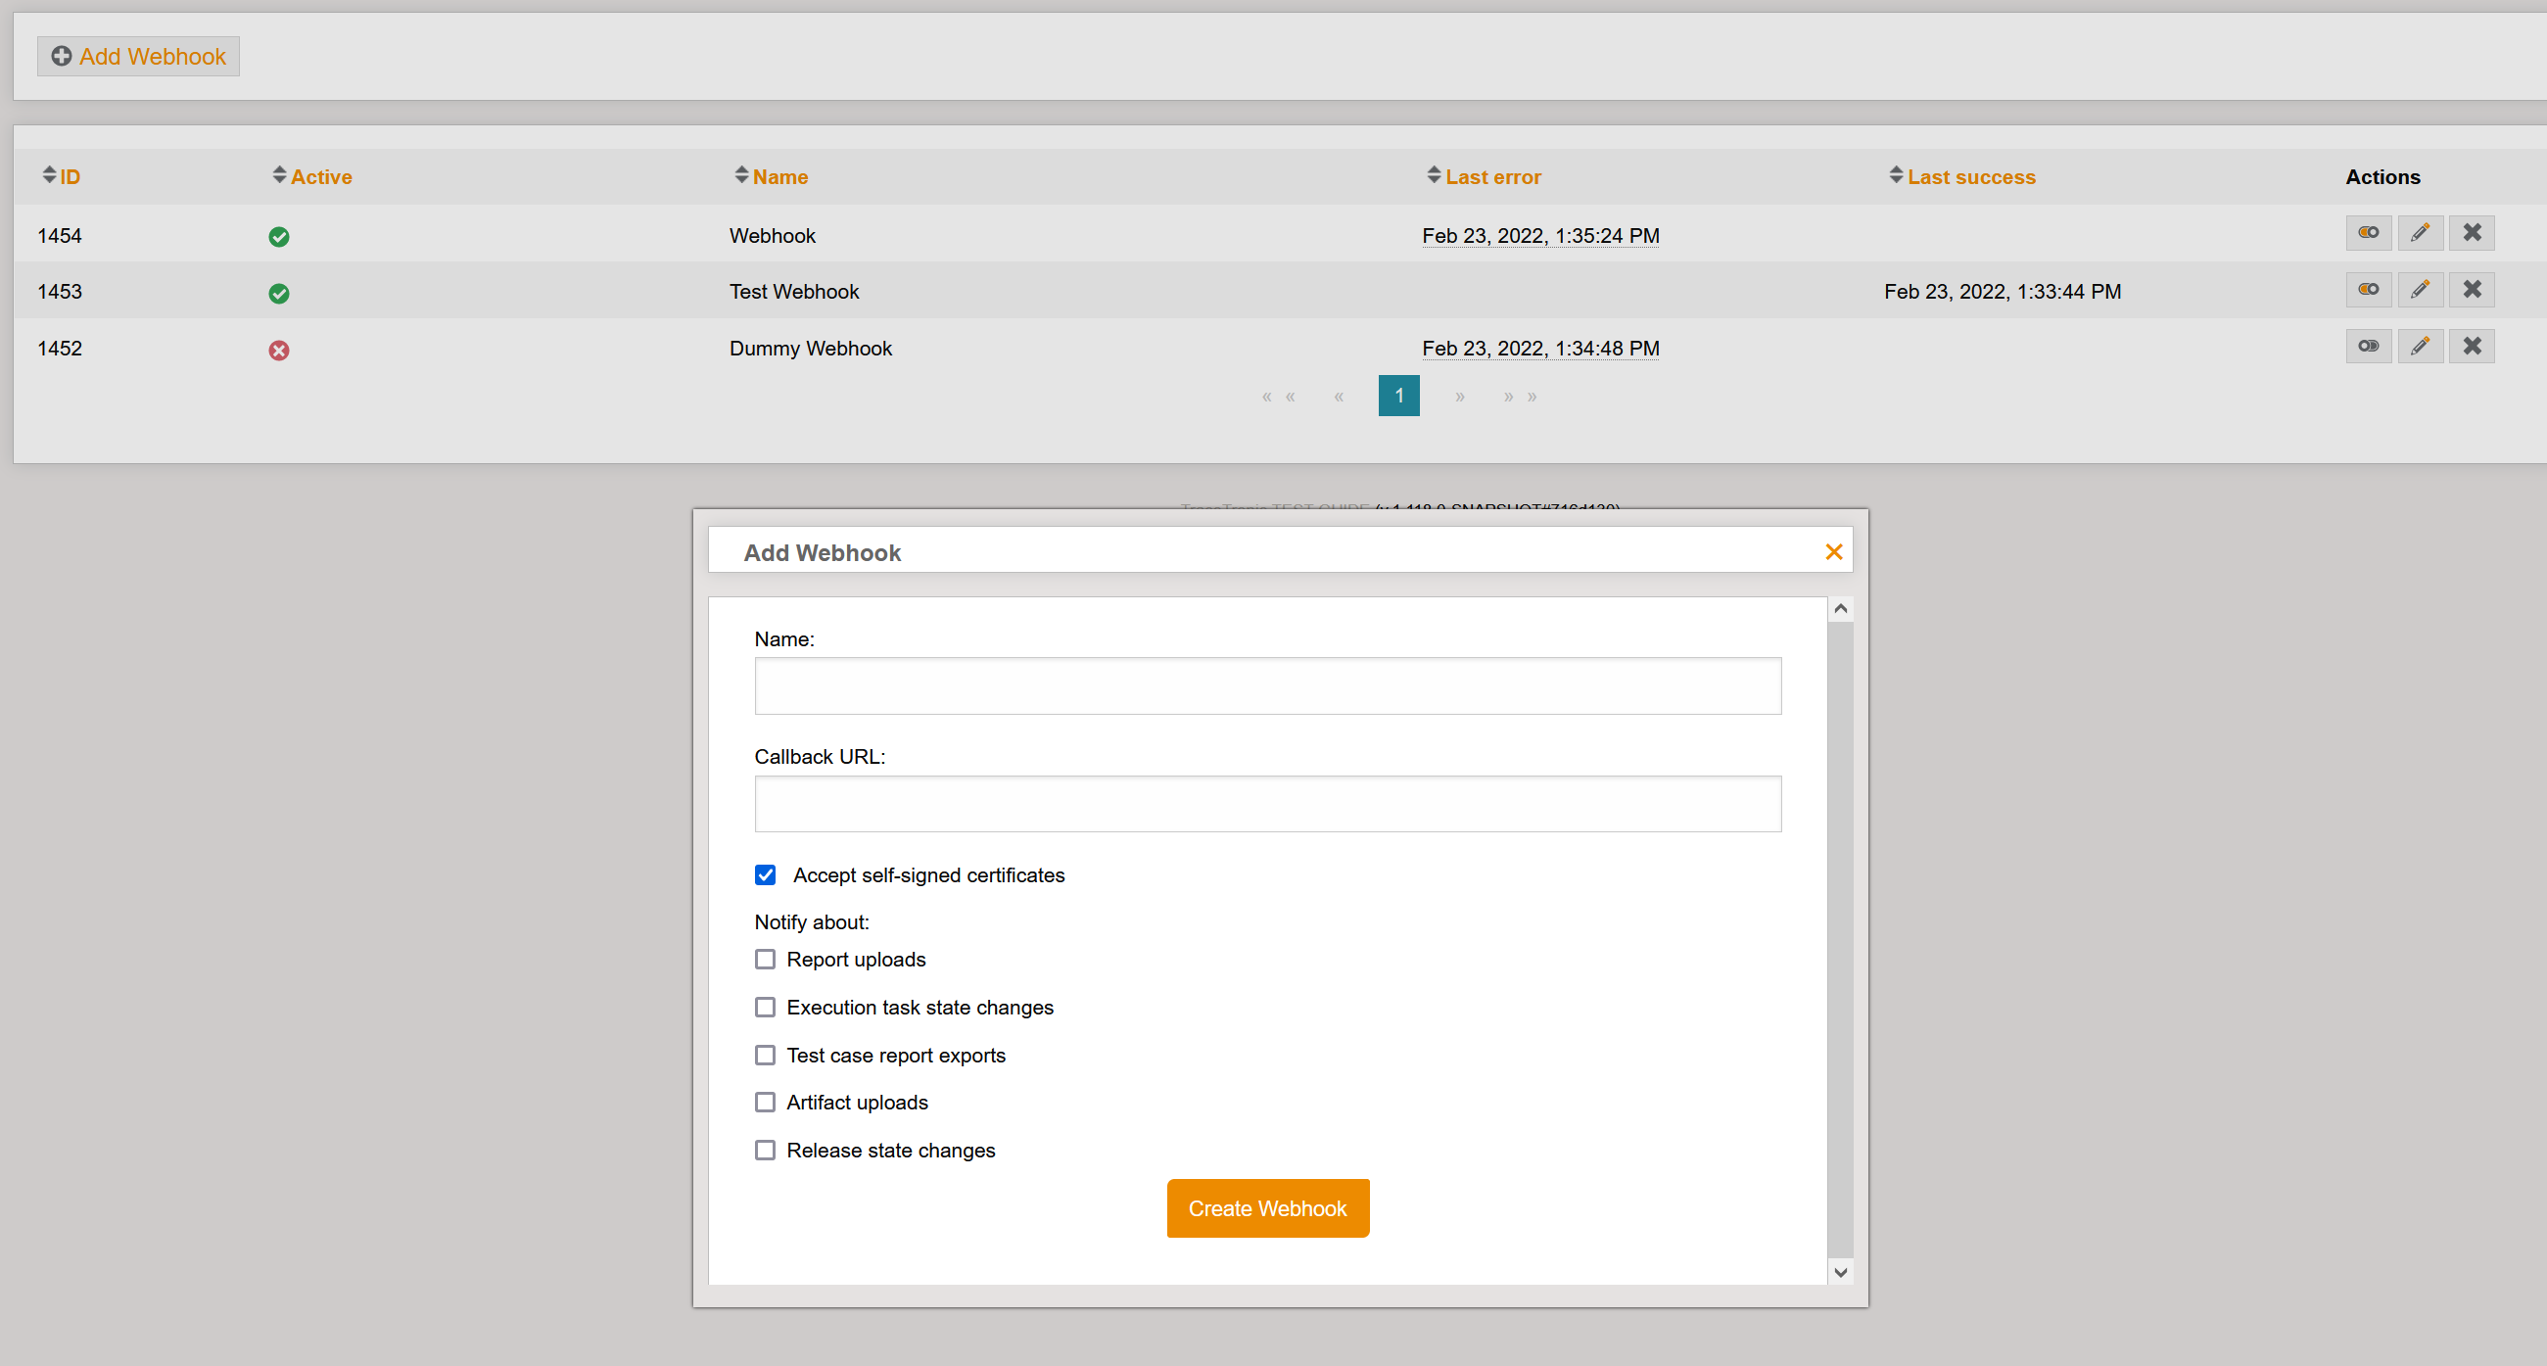Delete the Dummy Webhook with the X icon

2472,346
